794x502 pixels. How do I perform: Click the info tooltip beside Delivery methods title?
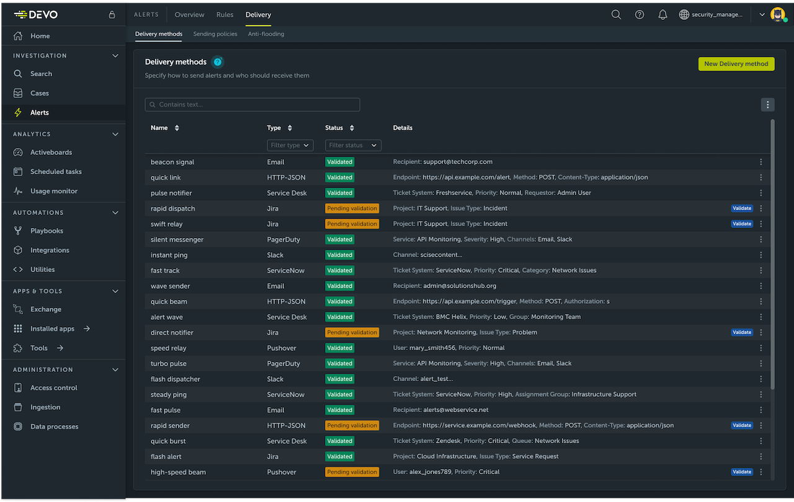pos(218,61)
